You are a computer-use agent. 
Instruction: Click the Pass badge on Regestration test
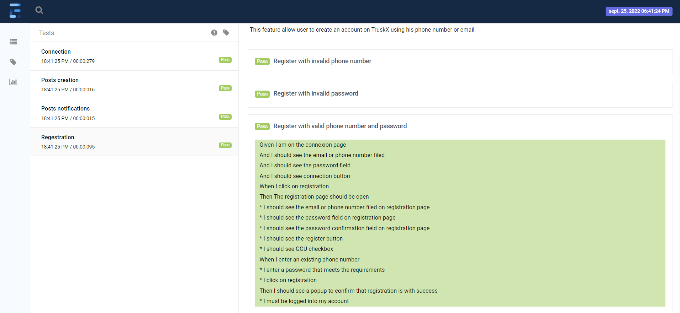click(225, 145)
